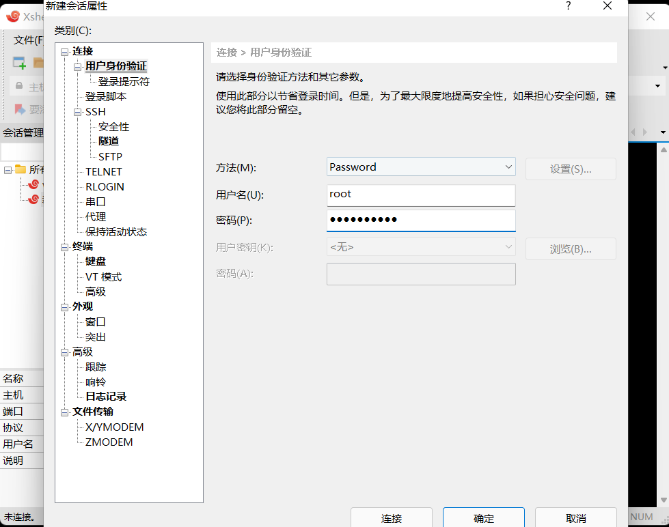Click the 连接 button at bottom
Viewport: 669px width, 527px height.
[x=392, y=518]
